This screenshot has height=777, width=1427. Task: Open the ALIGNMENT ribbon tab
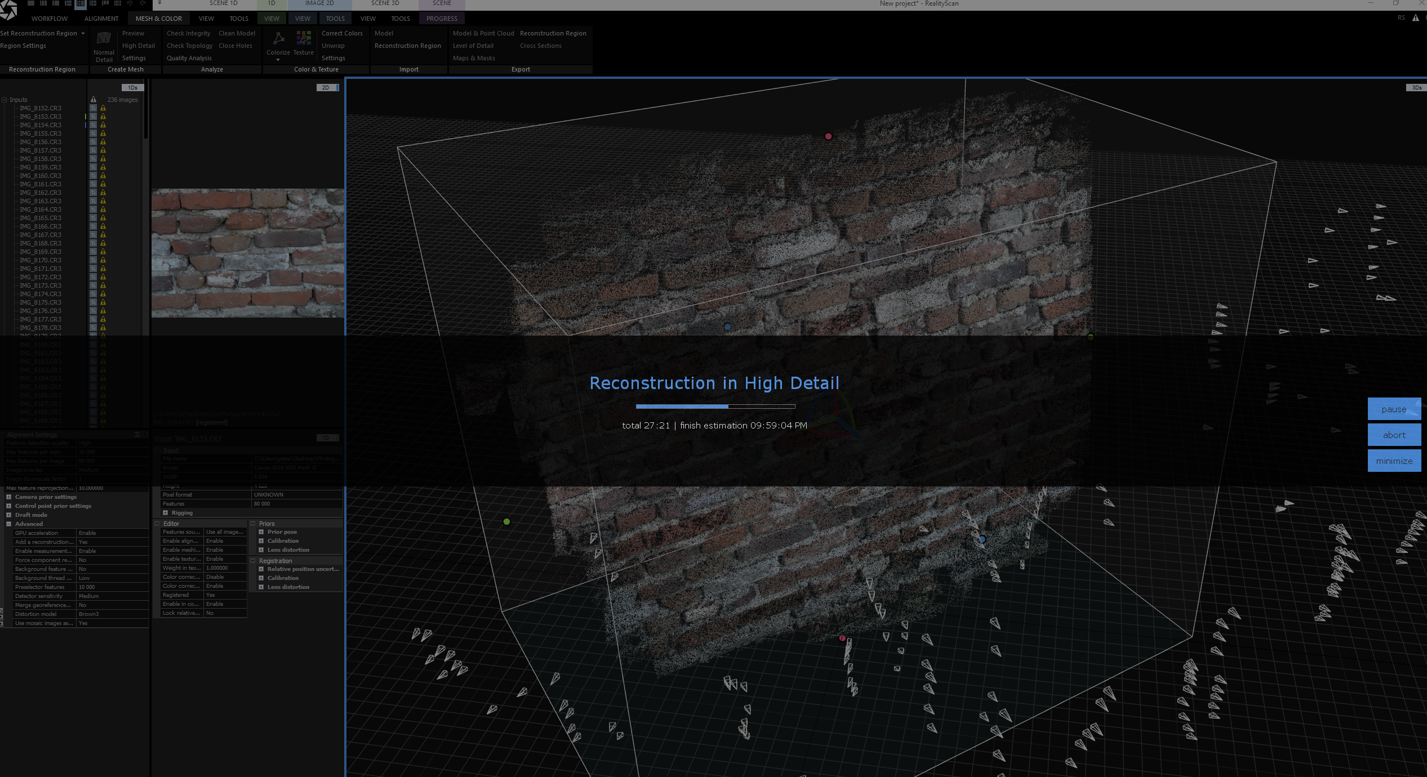click(x=101, y=19)
